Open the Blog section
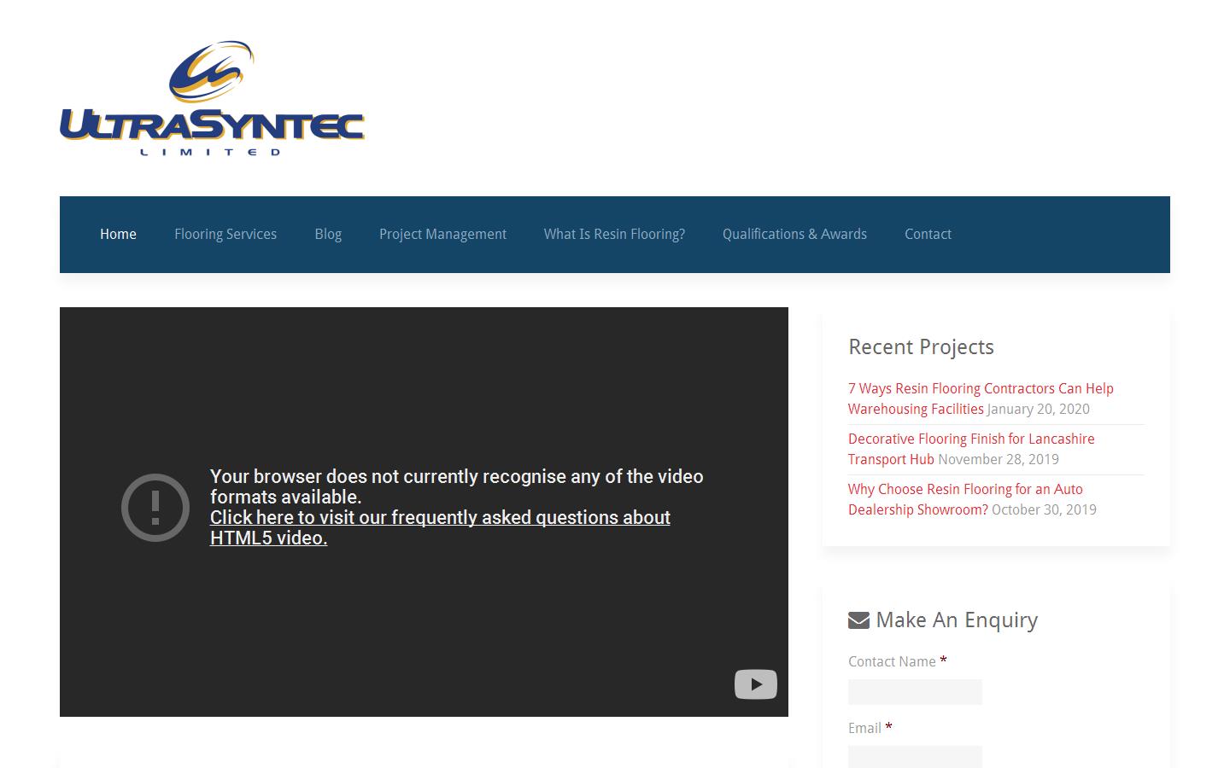 coord(328,234)
